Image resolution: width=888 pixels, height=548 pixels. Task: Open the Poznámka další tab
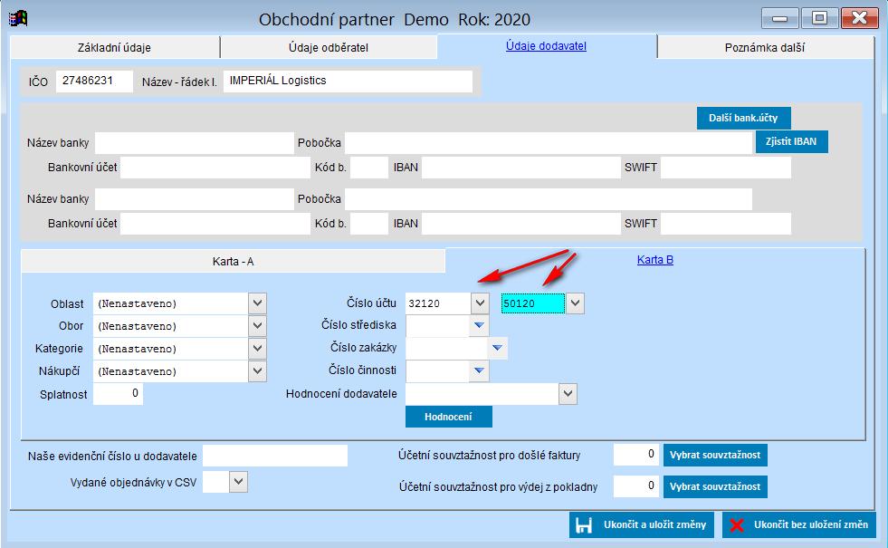pos(765,48)
